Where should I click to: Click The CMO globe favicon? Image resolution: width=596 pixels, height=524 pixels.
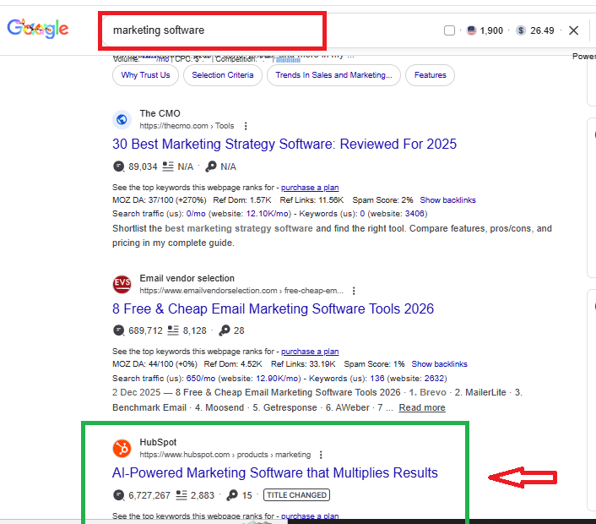point(122,119)
